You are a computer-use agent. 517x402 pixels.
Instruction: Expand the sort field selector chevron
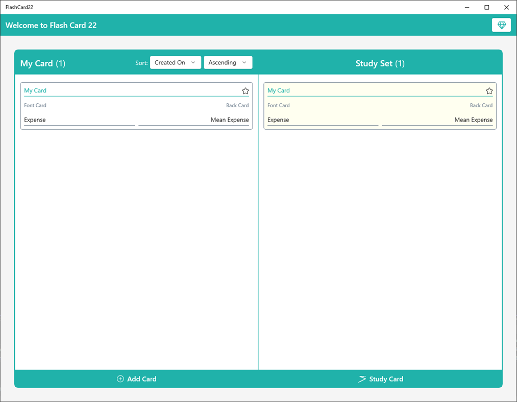pyautogui.click(x=194, y=62)
